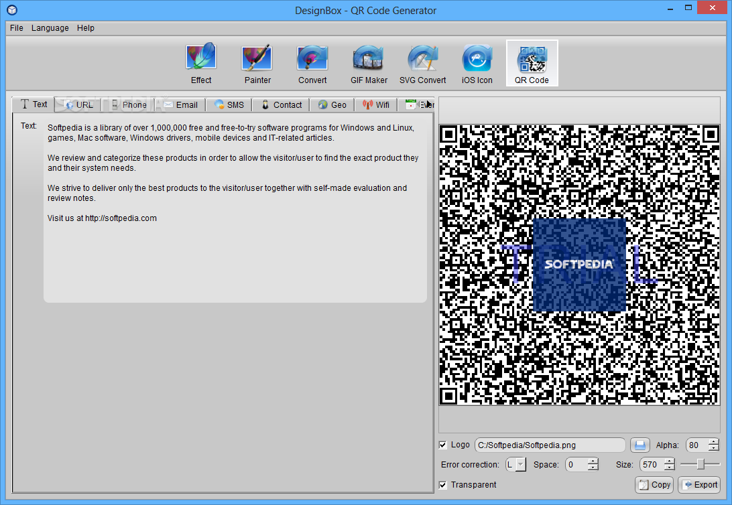This screenshot has height=505, width=732.
Task: Switch to the Email tab
Action: (x=181, y=105)
